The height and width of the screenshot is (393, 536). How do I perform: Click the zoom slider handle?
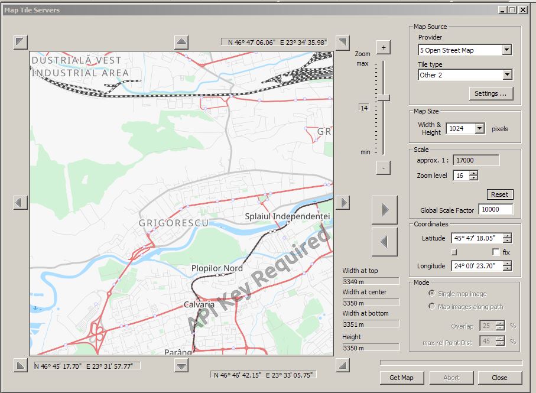pos(384,98)
